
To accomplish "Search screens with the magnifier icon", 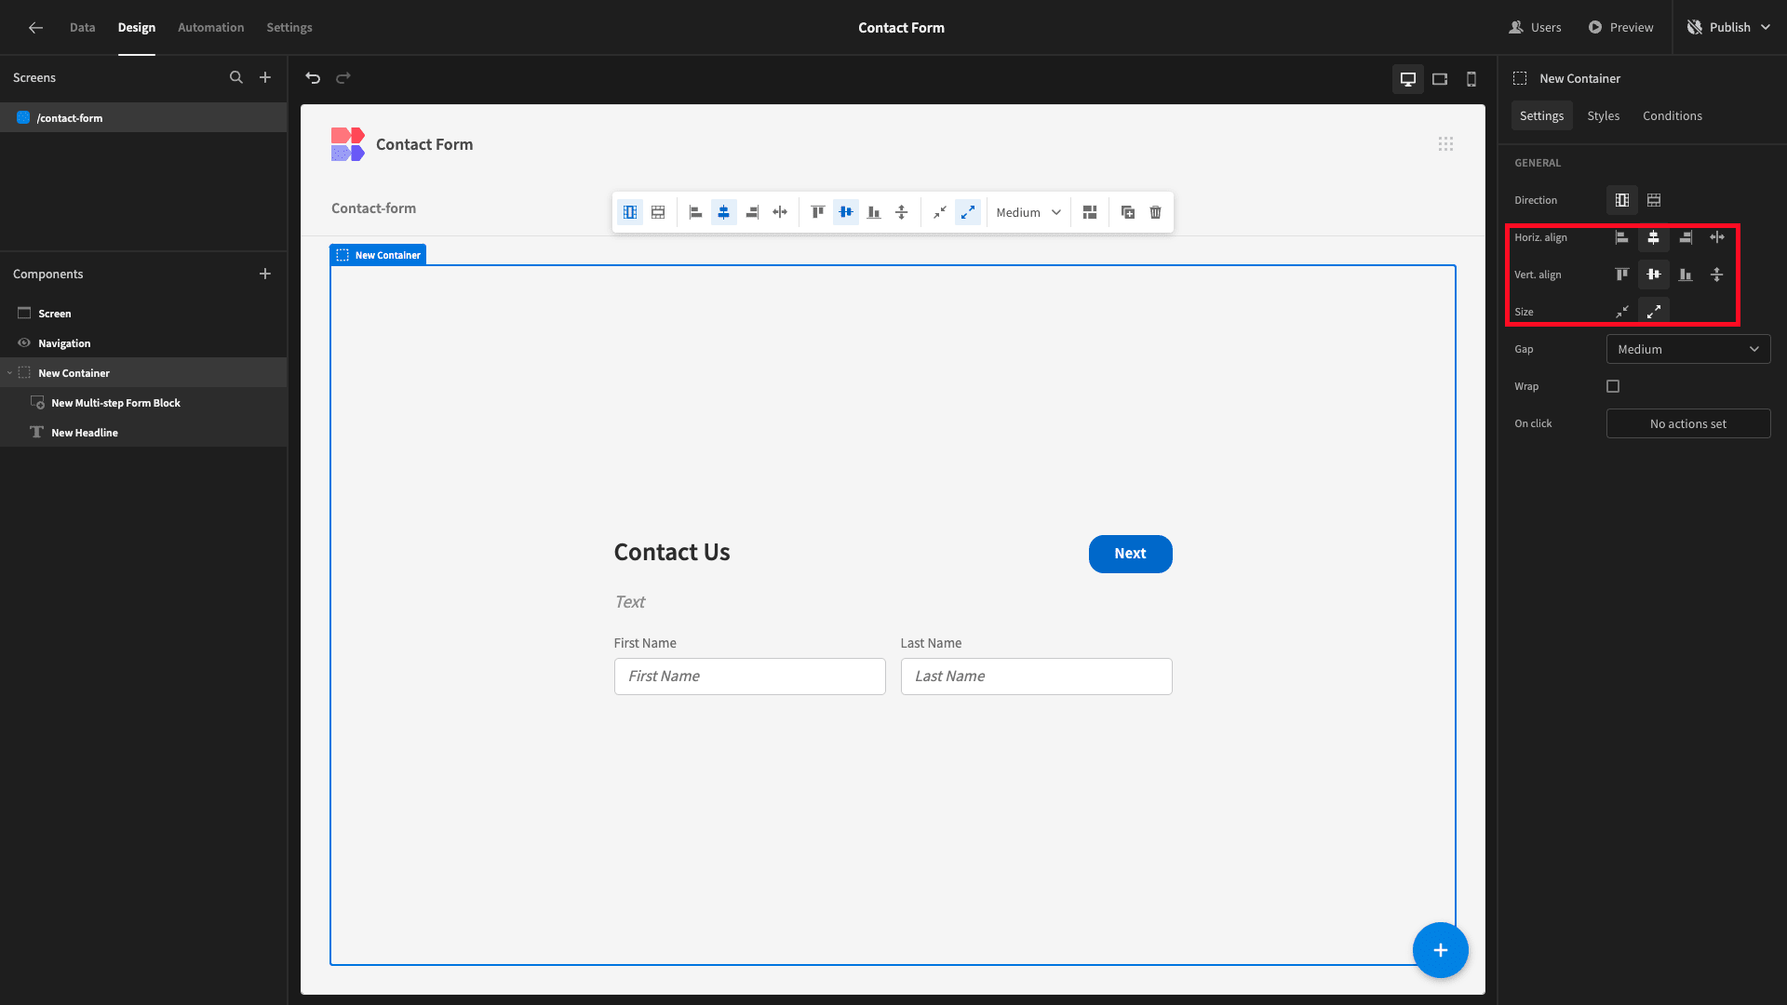I will click(x=236, y=77).
